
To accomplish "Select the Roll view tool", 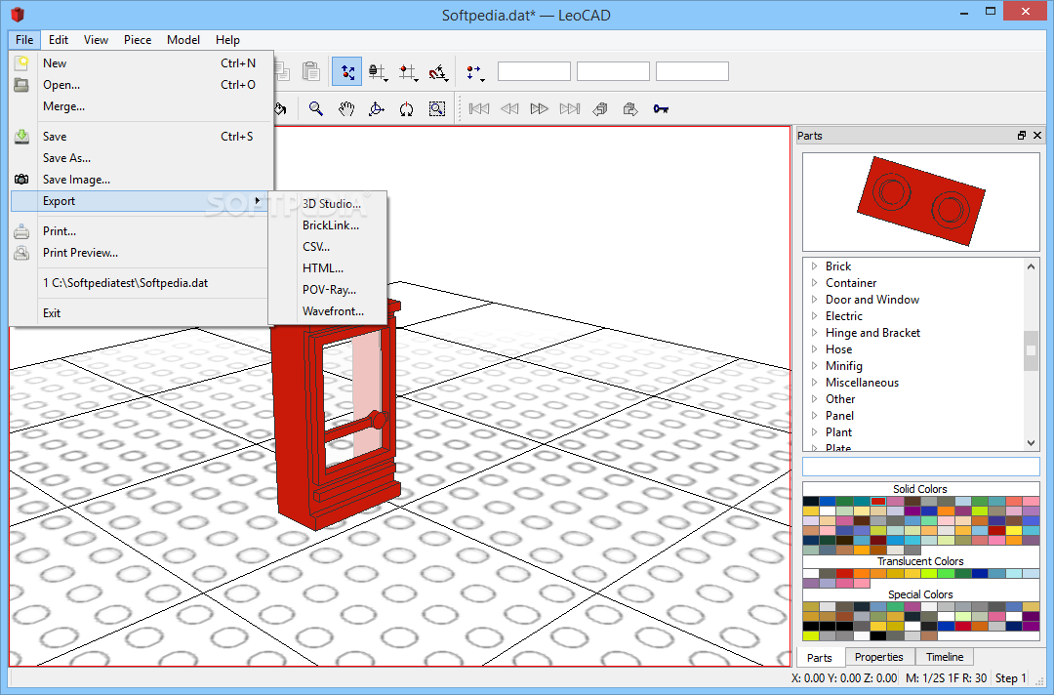I will click(x=407, y=109).
